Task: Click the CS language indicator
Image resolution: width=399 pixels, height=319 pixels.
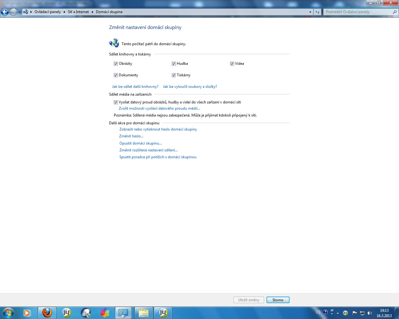Action: (318, 312)
